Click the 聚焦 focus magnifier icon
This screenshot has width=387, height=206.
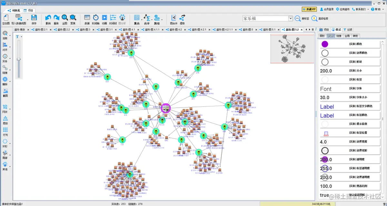pos(73,18)
